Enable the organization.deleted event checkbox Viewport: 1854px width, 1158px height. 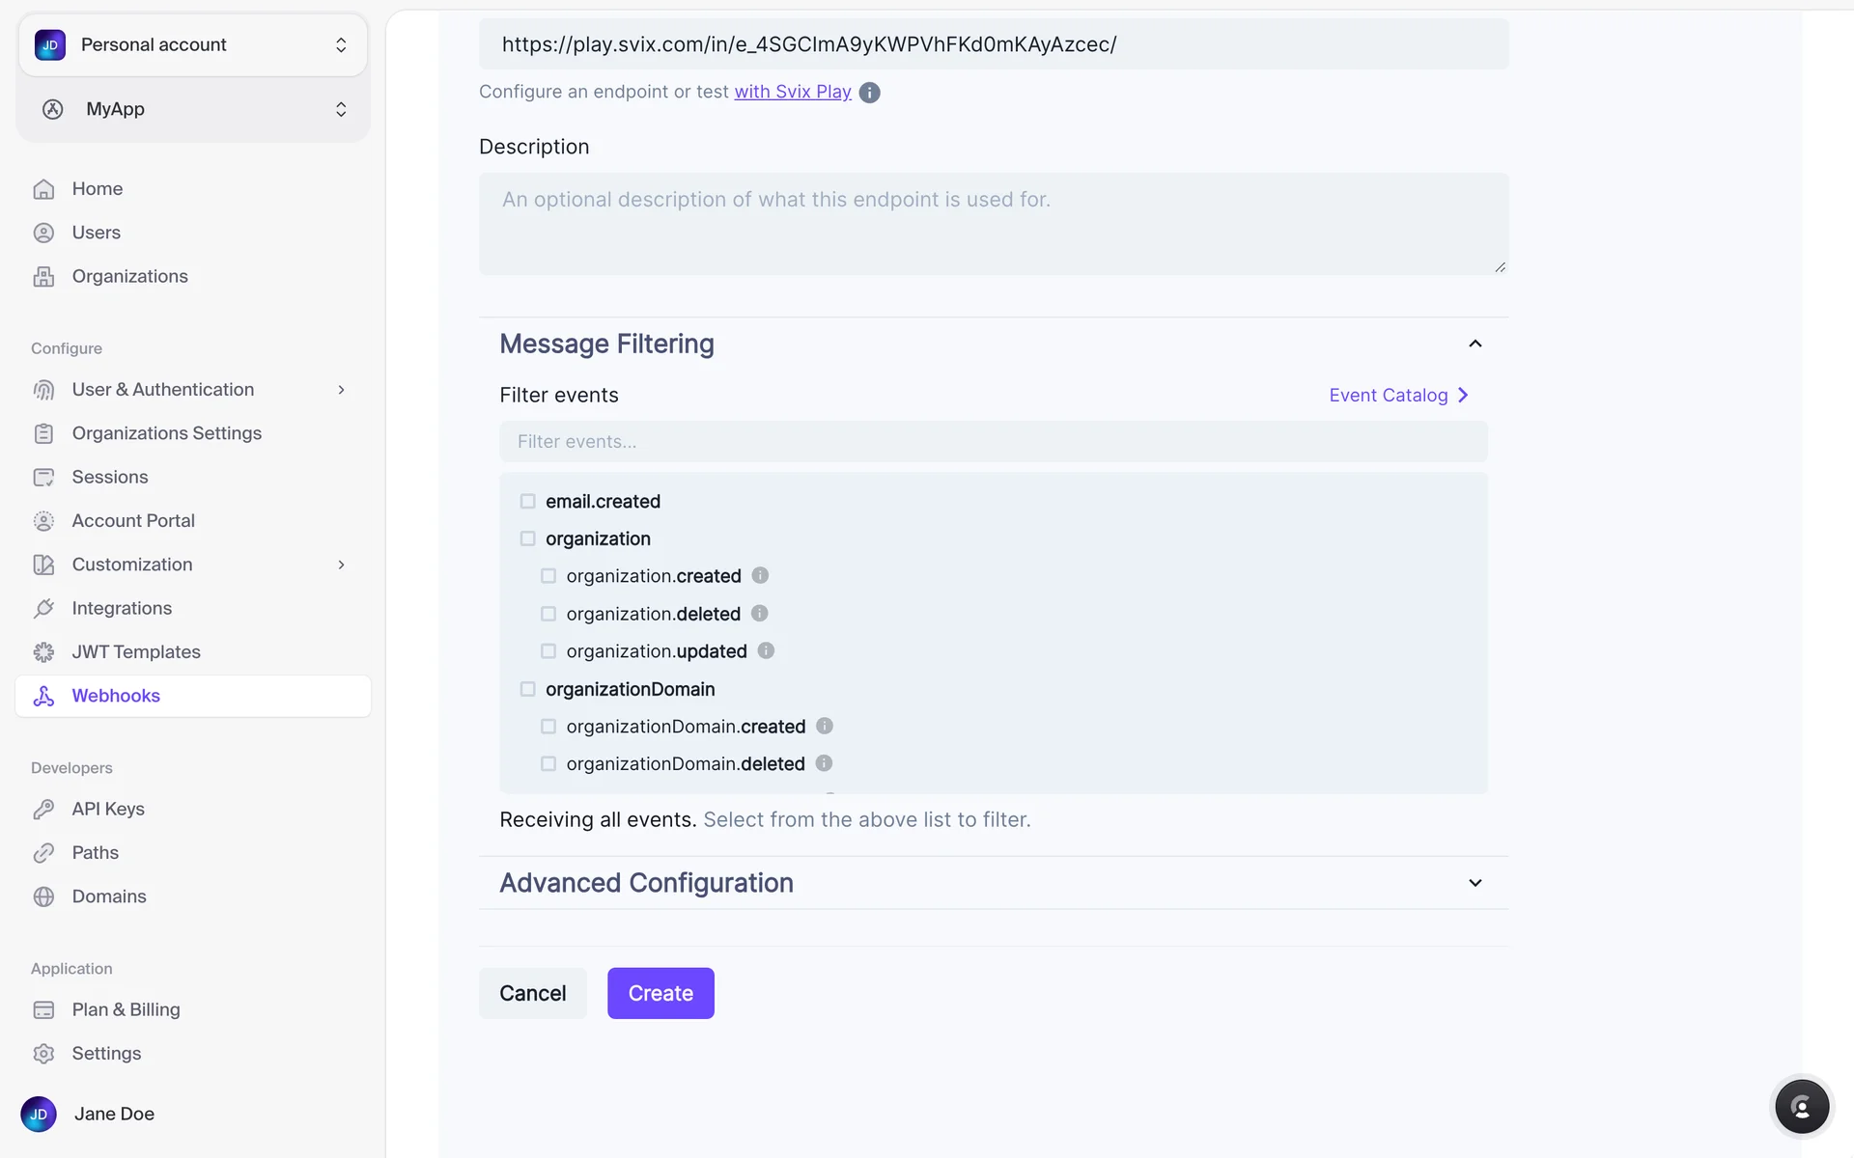548,614
